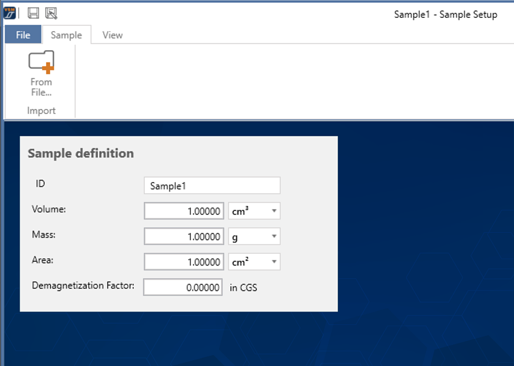The width and height of the screenshot is (514, 366).
Task: Click the ID field containing Sample1
Action: [x=212, y=186]
